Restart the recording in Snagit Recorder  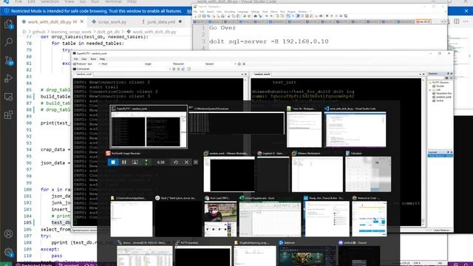point(176,163)
